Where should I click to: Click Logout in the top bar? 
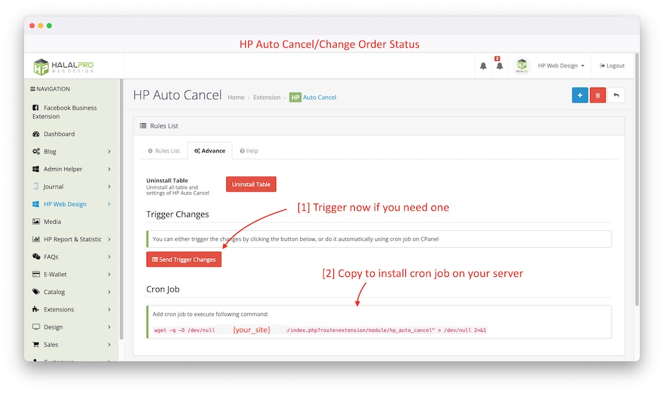point(610,65)
